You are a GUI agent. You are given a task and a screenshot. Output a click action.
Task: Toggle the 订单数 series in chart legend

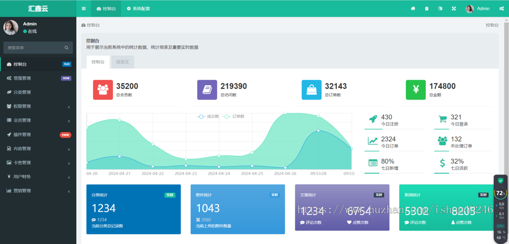(x=233, y=116)
